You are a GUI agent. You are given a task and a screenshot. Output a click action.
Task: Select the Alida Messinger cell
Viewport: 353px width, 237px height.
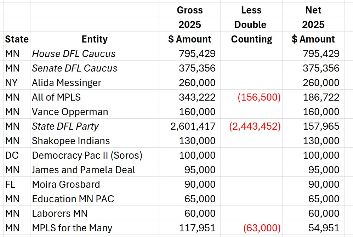pos(94,83)
